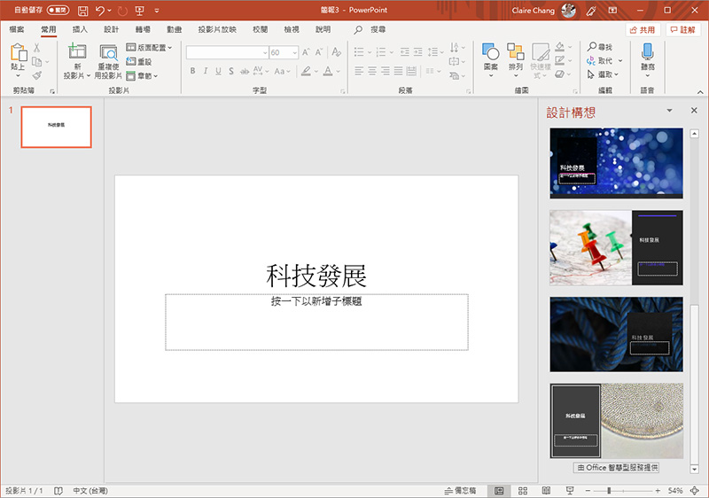The image size is (709, 498).
Task: Insert shapes (圖案)
Action: pyautogui.click(x=491, y=59)
